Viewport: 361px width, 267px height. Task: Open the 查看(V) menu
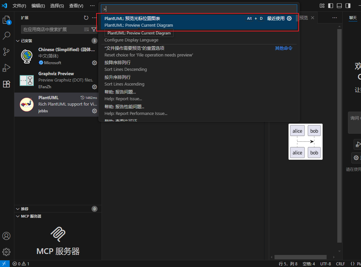click(76, 6)
